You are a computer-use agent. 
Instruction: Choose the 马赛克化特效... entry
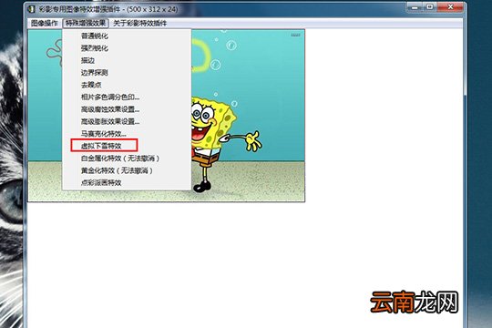tap(127, 134)
